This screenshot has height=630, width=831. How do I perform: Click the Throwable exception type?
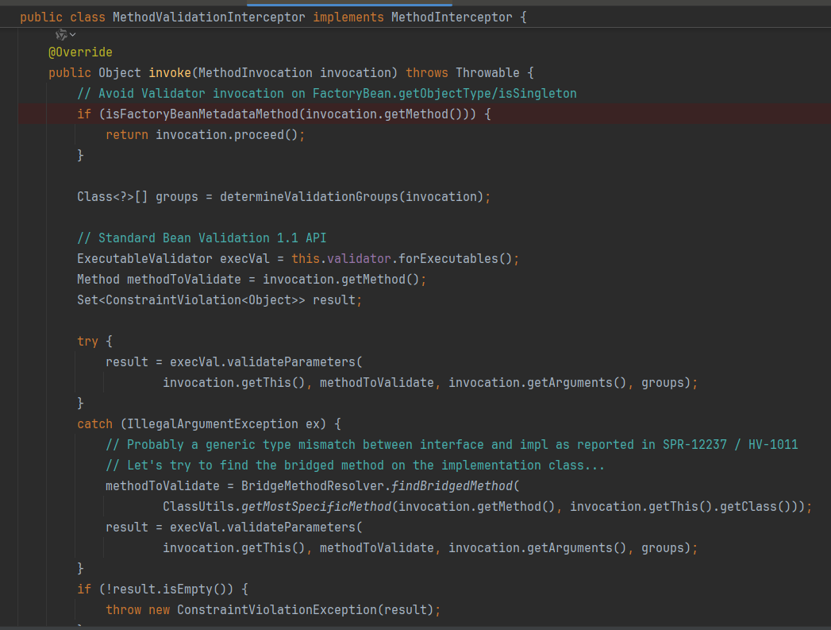point(487,72)
